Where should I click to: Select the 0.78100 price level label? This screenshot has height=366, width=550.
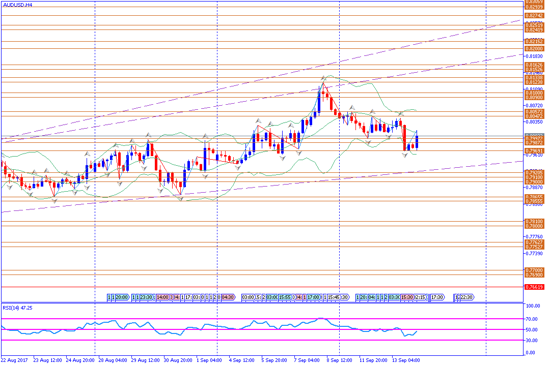pos(534,222)
